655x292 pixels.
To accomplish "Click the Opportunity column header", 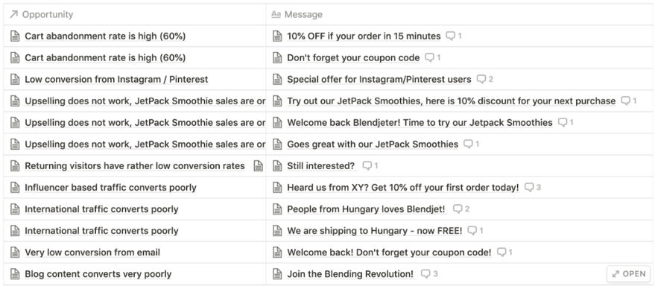I will click(x=41, y=15).
